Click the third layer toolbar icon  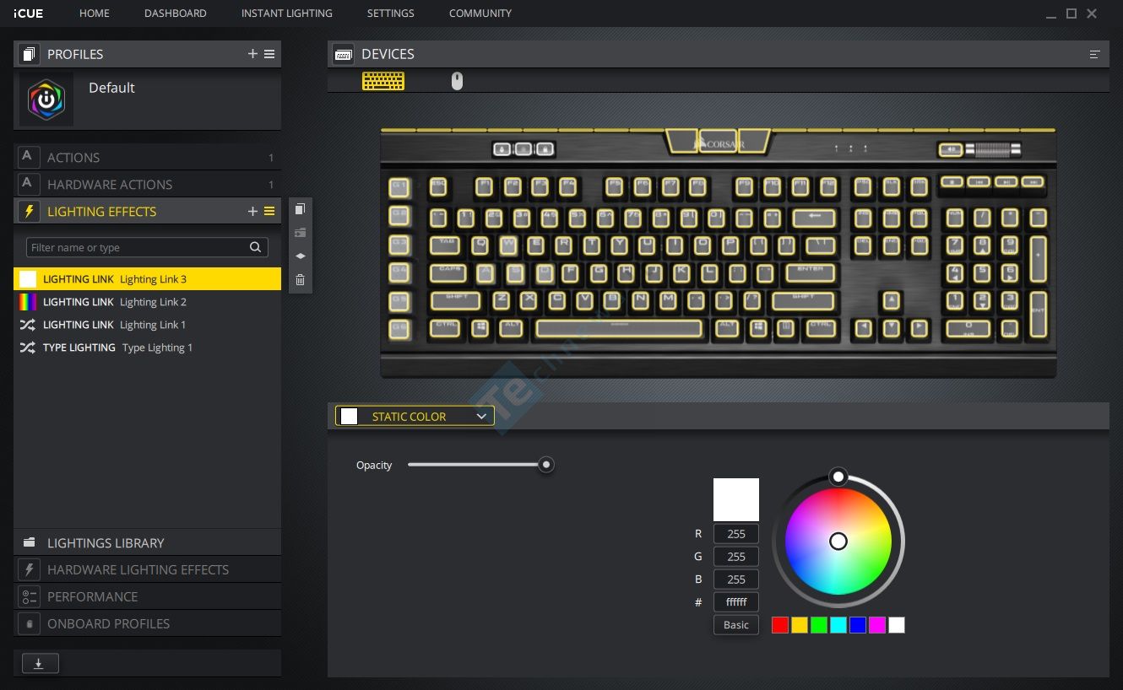pos(300,256)
